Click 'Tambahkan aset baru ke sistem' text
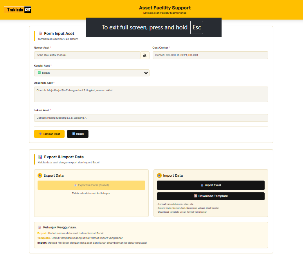 [x=58, y=39]
